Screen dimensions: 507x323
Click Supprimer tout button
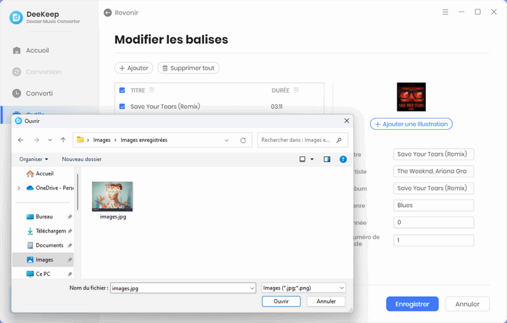point(188,68)
